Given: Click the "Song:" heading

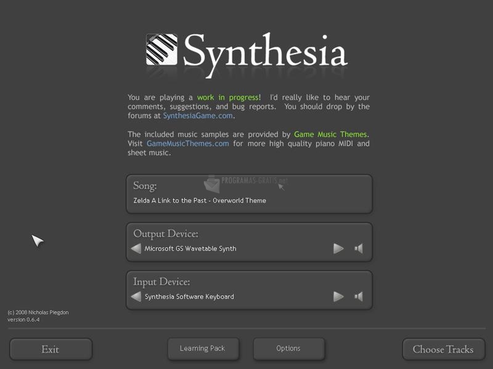Looking at the screenshot, I should point(145,186).
